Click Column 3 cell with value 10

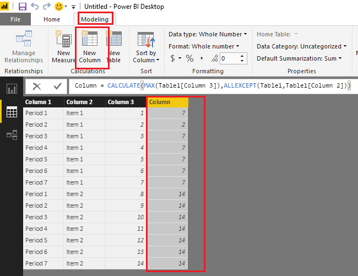(x=126, y=217)
